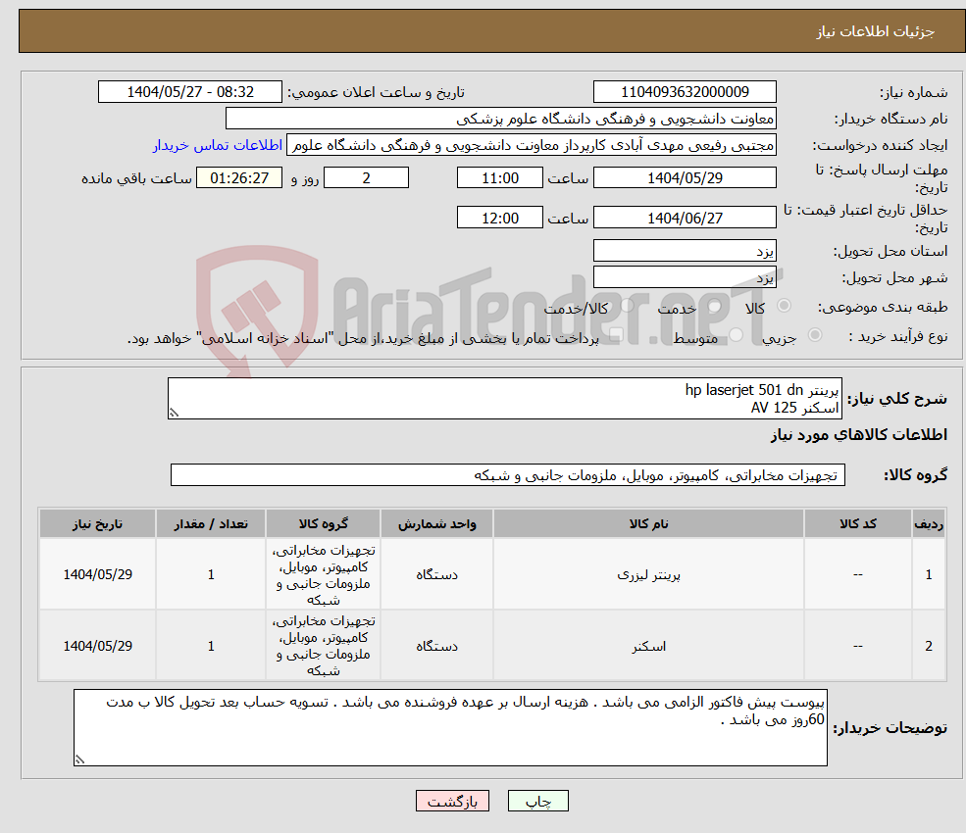The height and width of the screenshot is (833, 966).
Task: Click the resize handle of description textarea
Action: coord(174,414)
